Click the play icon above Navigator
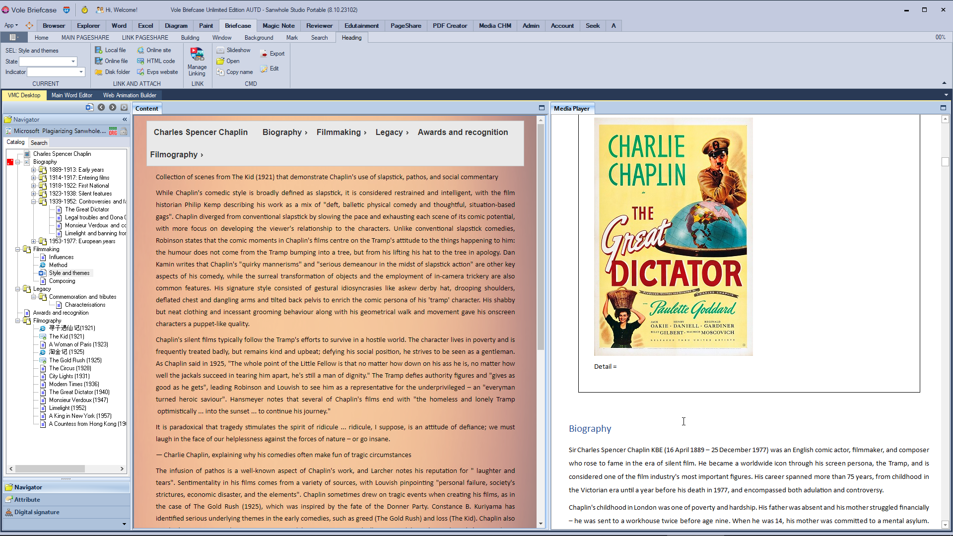 point(124,107)
